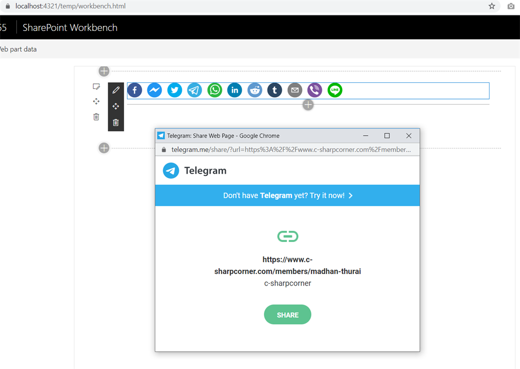Share via the Reddit icon
520x369 pixels.
coord(255,90)
